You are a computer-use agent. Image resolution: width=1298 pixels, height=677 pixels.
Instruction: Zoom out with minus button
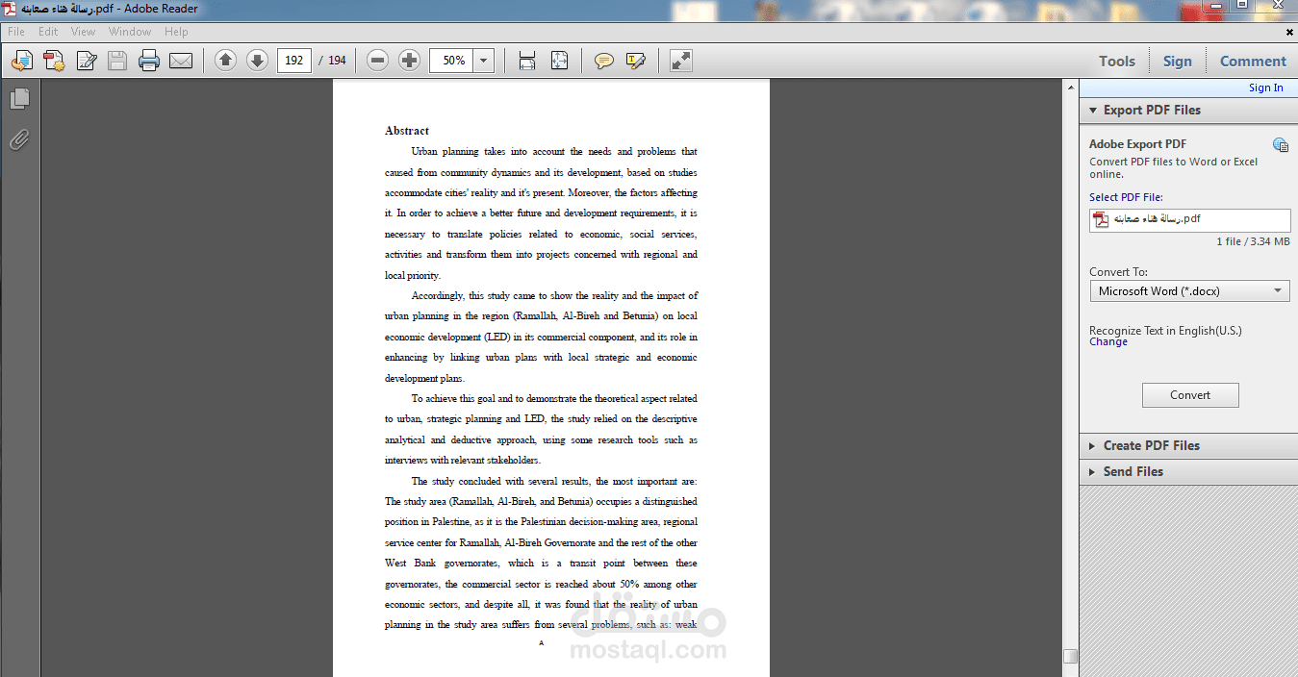[378, 61]
